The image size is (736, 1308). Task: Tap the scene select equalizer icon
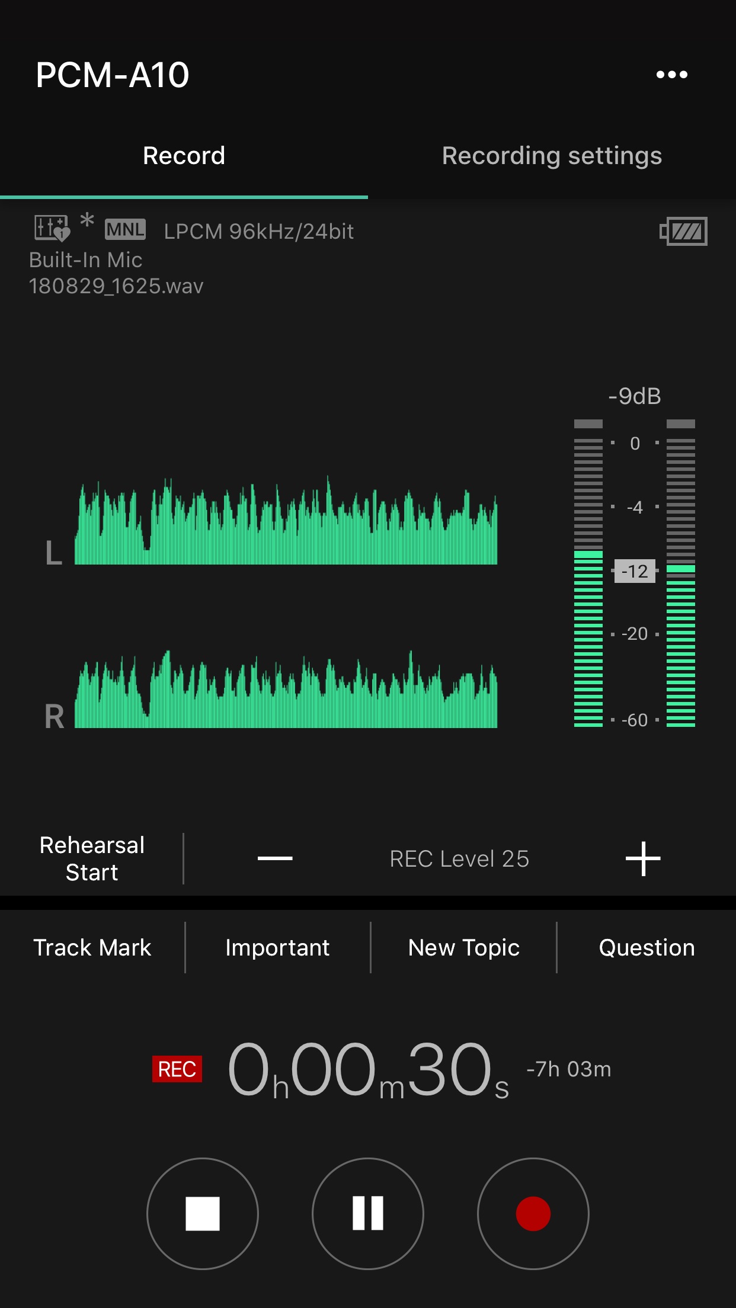click(x=52, y=228)
